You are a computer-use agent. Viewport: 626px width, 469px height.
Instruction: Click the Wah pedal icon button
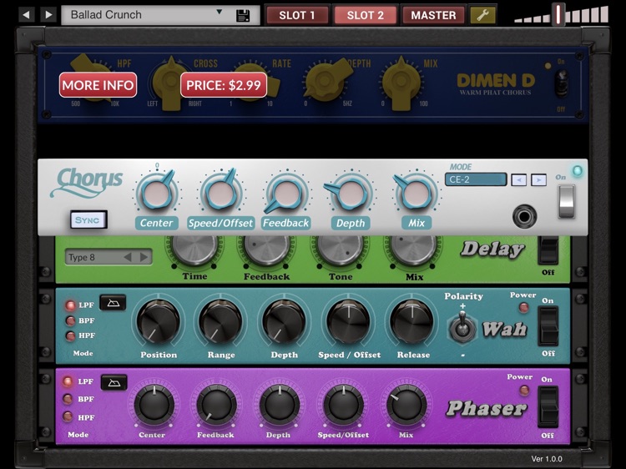pyautogui.click(x=112, y=303)
